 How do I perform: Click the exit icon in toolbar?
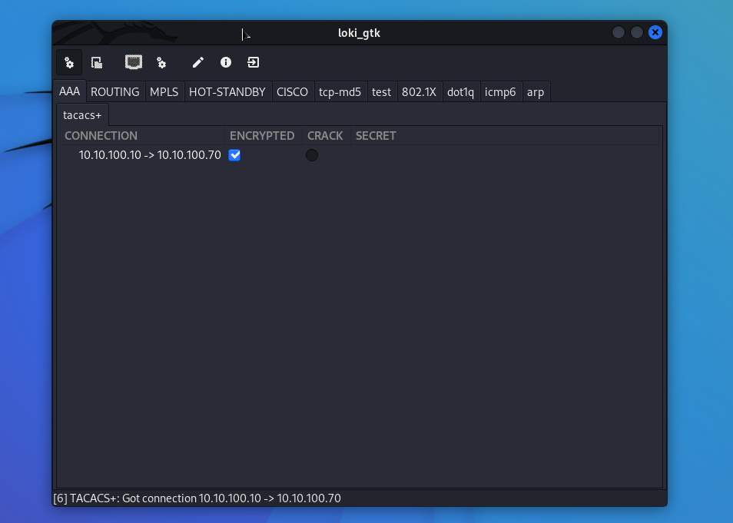click(x=253, y=63)
